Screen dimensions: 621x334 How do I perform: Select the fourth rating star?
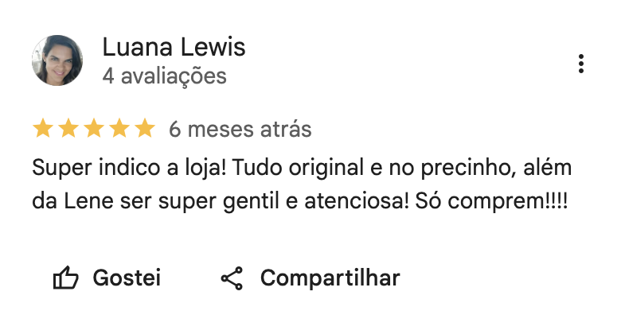click(x=119, y=128)
